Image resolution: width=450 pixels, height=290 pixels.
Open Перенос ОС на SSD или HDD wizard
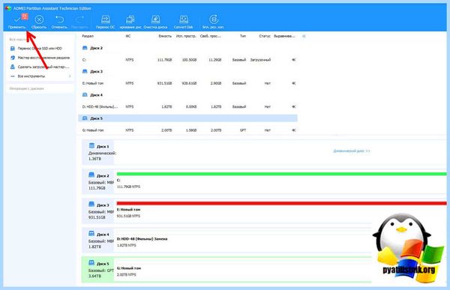[x=40, y=49]
